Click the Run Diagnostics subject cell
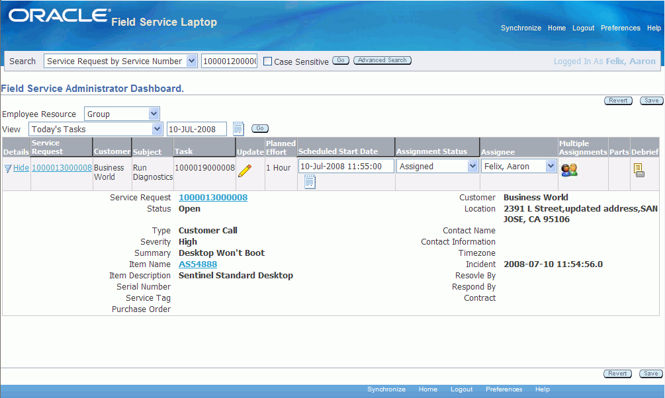The width and height of the screenshot is (665, 398). pyautogui.click(x=153, y=173)
